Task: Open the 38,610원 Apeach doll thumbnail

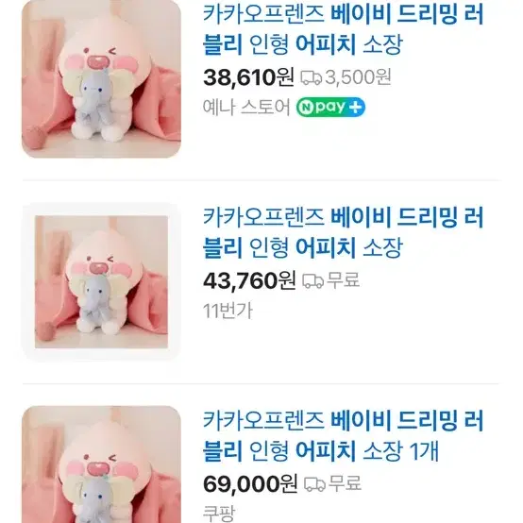Action: coord(101,78)
